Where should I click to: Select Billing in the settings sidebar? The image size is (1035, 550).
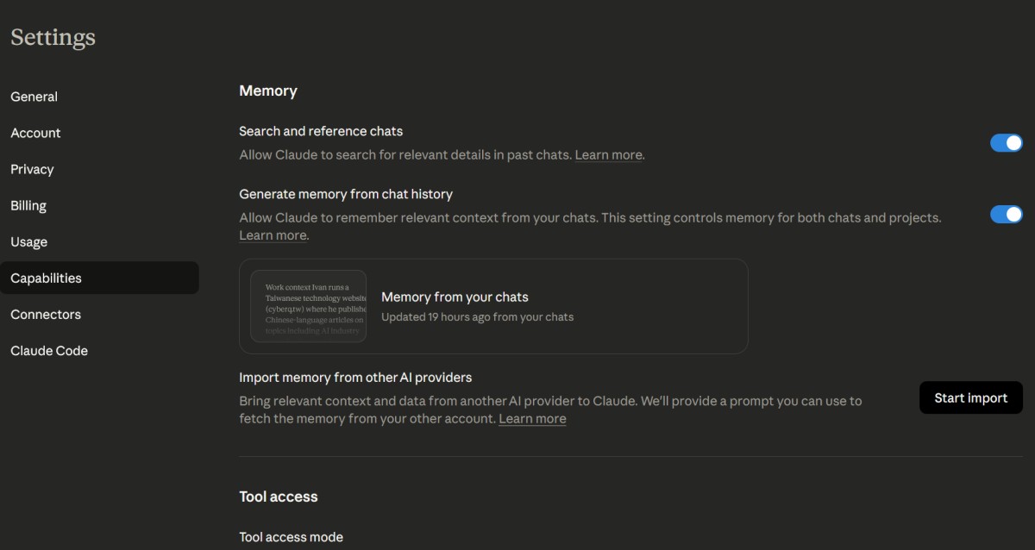pyautogui.click(x=28, y=205)
